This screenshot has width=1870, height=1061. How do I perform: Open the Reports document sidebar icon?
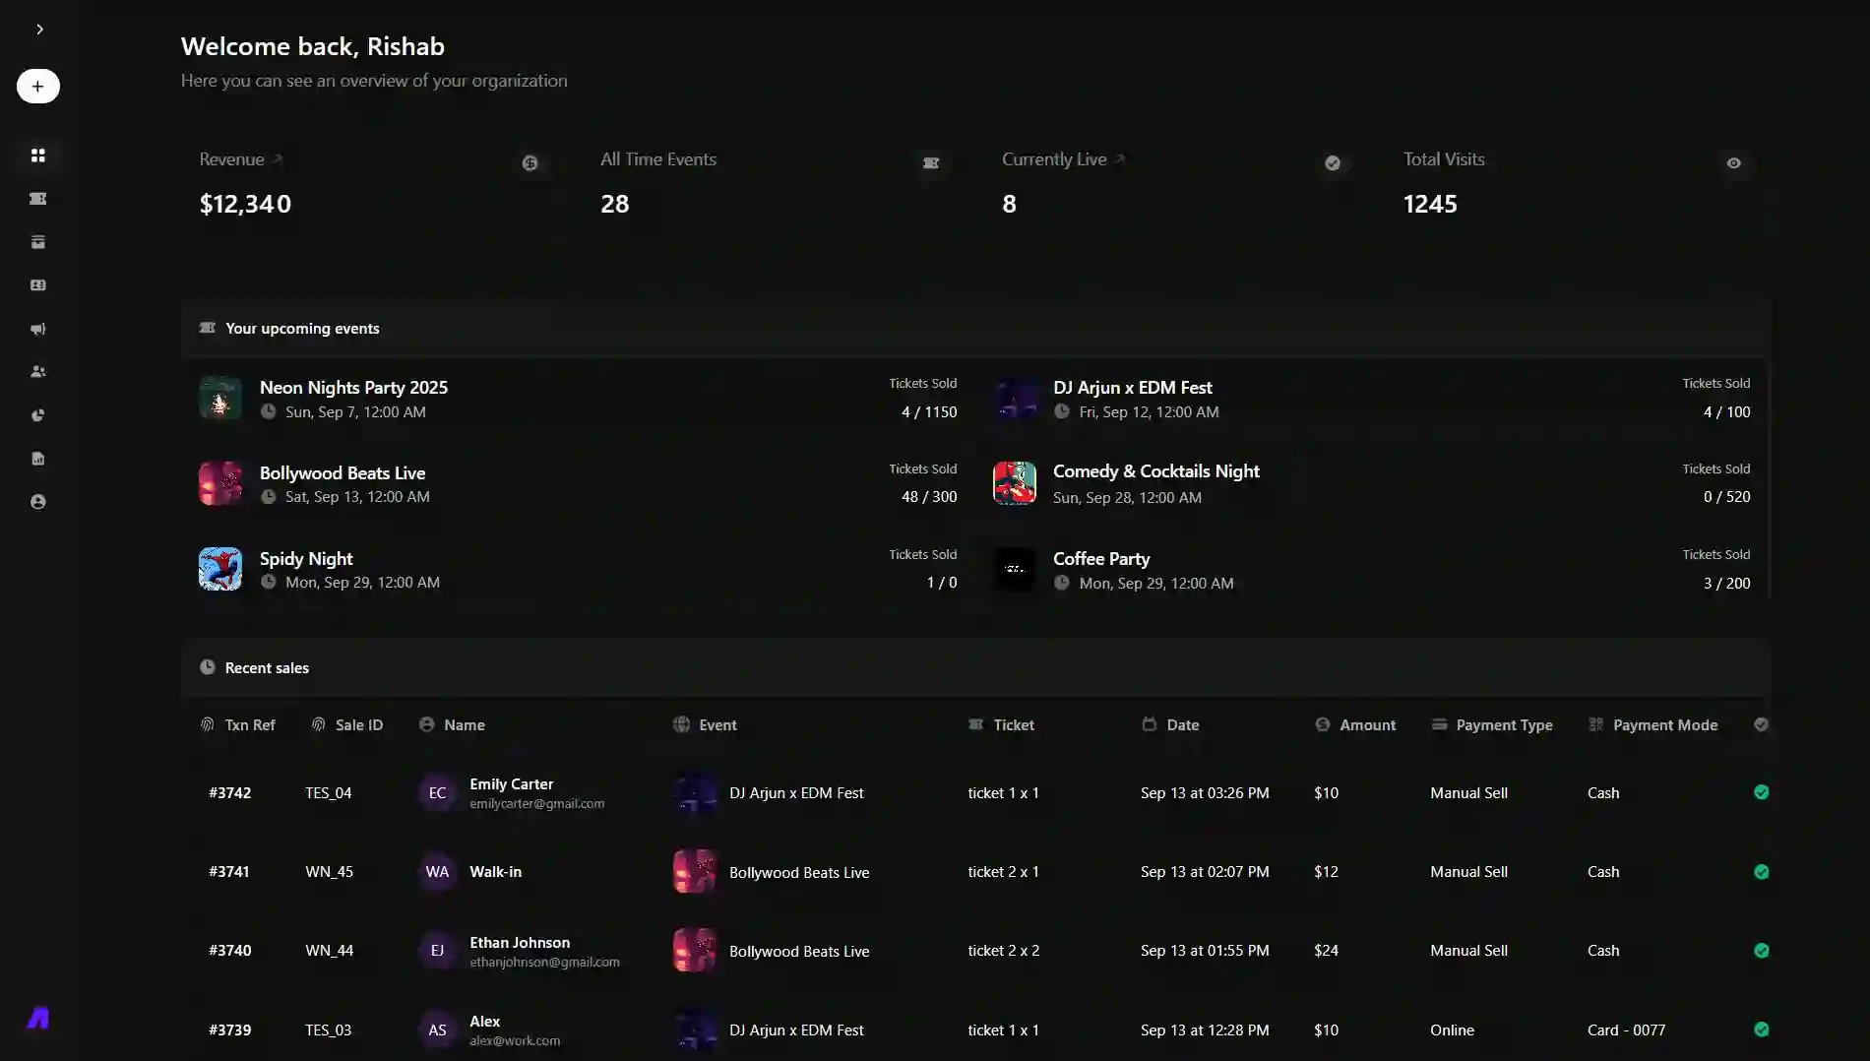38,458
